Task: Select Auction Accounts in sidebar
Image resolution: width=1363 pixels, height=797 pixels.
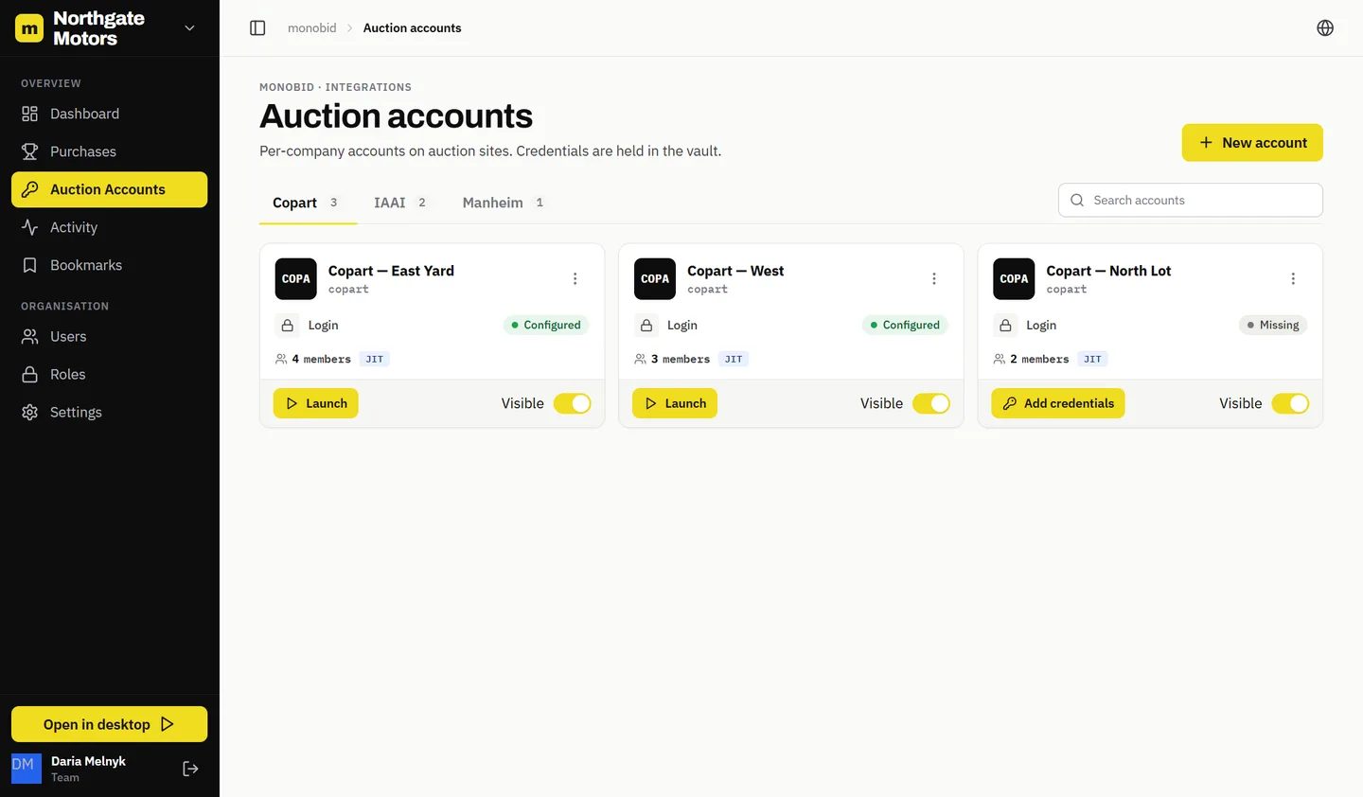Action: click(109, 189)
